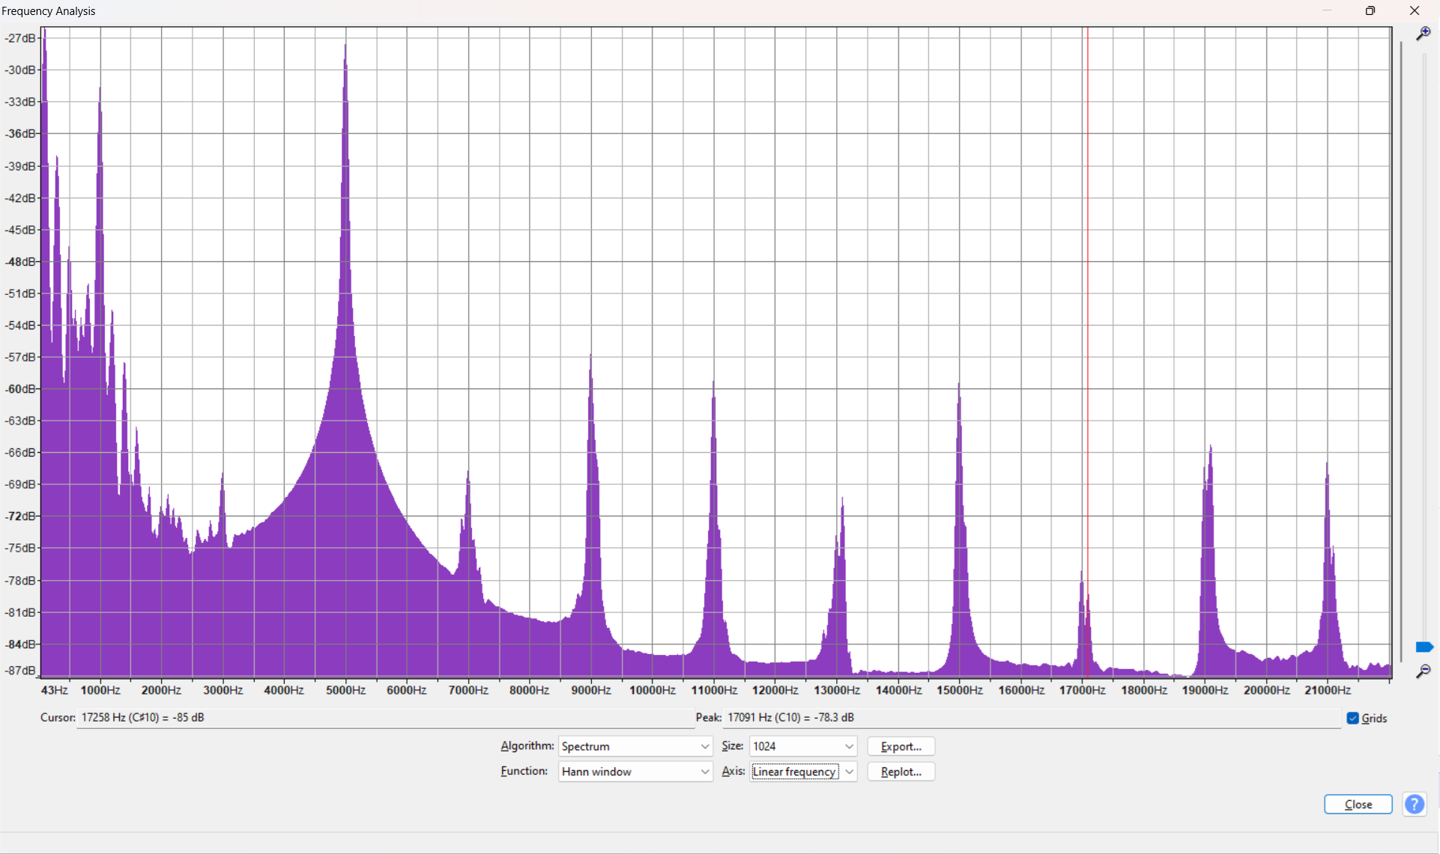
Task: Click inside the Cursor value field
Action: 375,717
